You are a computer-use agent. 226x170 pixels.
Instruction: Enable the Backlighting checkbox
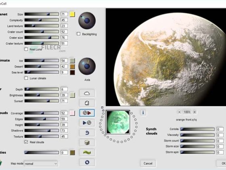79,34
